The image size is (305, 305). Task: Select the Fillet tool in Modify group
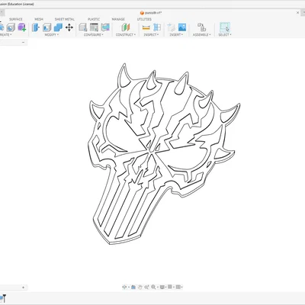[x=47, y=27]
